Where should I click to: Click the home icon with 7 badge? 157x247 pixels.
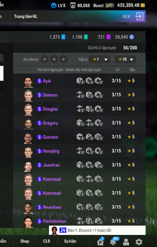tap(100, 242)
